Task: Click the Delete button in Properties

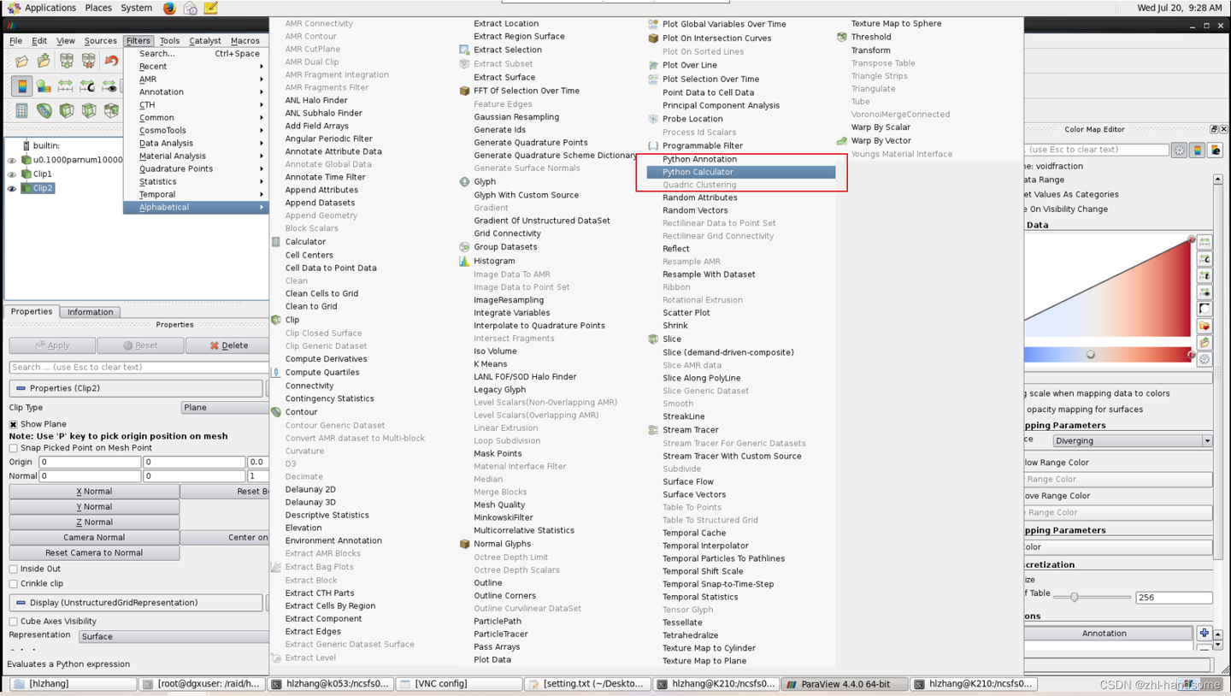Action: 228,345
